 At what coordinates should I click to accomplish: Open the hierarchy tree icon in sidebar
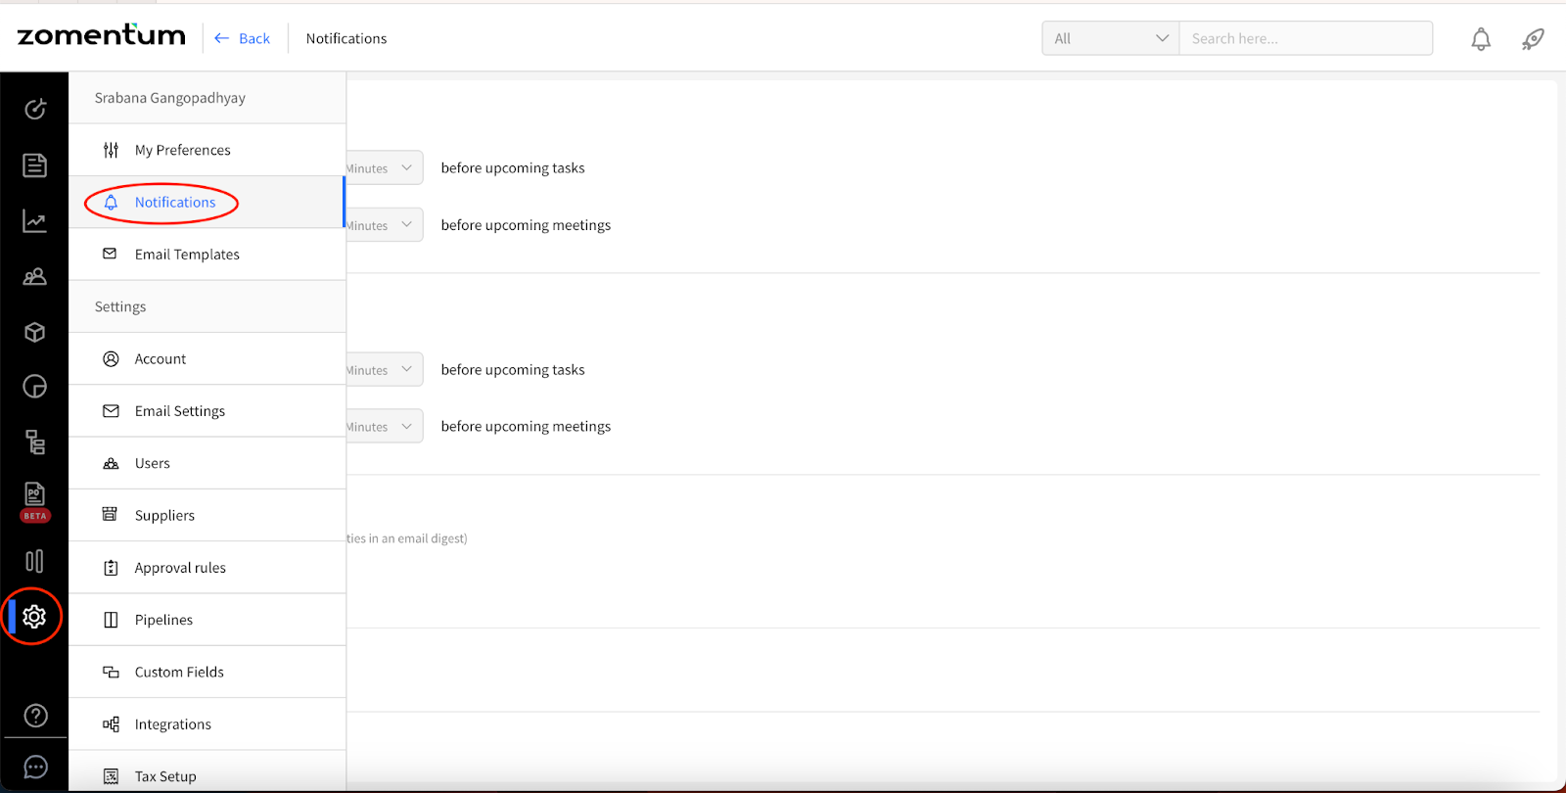tap(35, 443)
